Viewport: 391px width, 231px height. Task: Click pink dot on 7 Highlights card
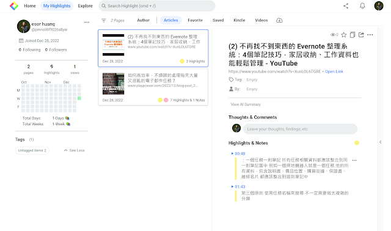(x=166, y=100)
